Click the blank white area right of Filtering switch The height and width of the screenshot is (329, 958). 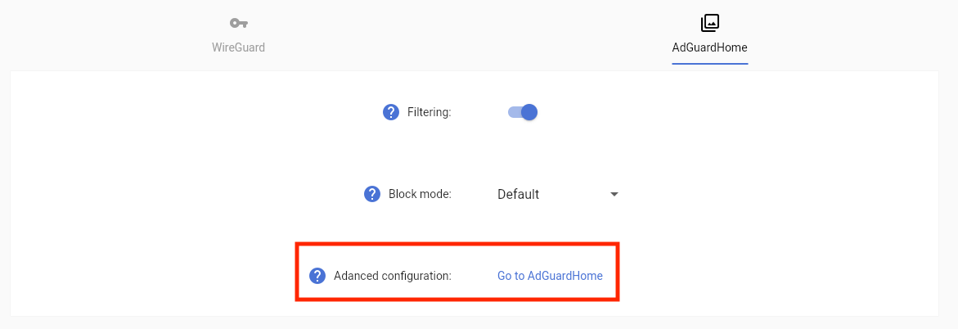pos(736,112)
